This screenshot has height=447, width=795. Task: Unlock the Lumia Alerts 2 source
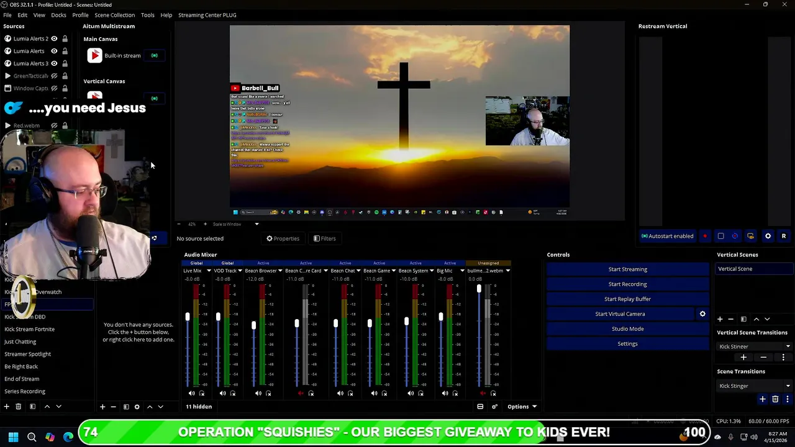[x=65, y=38]
